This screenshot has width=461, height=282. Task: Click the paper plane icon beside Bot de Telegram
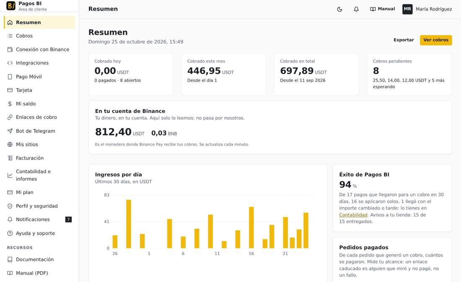pos(10,131)
